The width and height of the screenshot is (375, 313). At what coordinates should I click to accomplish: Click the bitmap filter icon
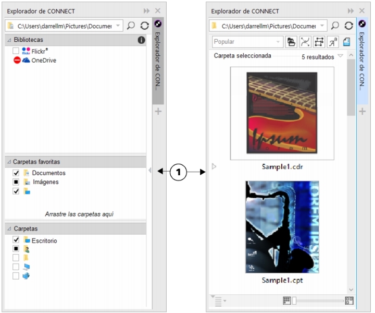pos(319,42)
